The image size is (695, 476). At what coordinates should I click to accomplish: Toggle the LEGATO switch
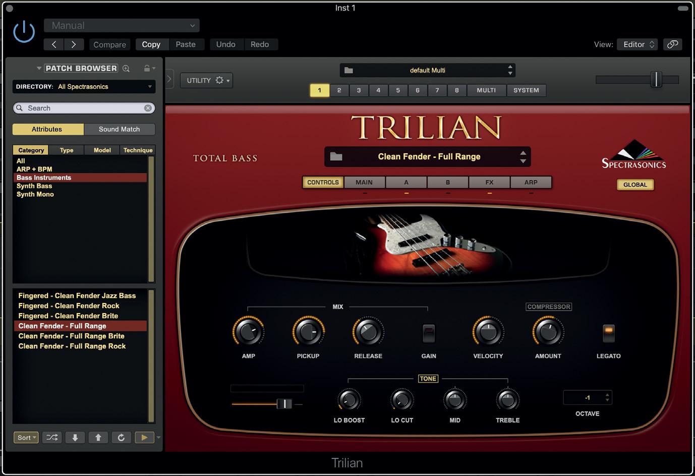pos(609,333)
